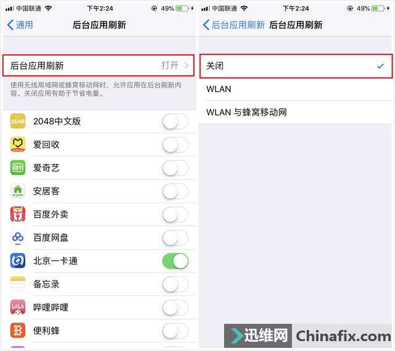Open the 后台应用刷新 setting row showing 打开
This screenshot has width=395, height=351.
99,66
